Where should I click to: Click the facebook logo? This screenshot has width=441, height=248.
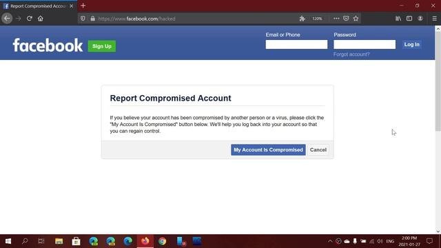click(48, 45)
